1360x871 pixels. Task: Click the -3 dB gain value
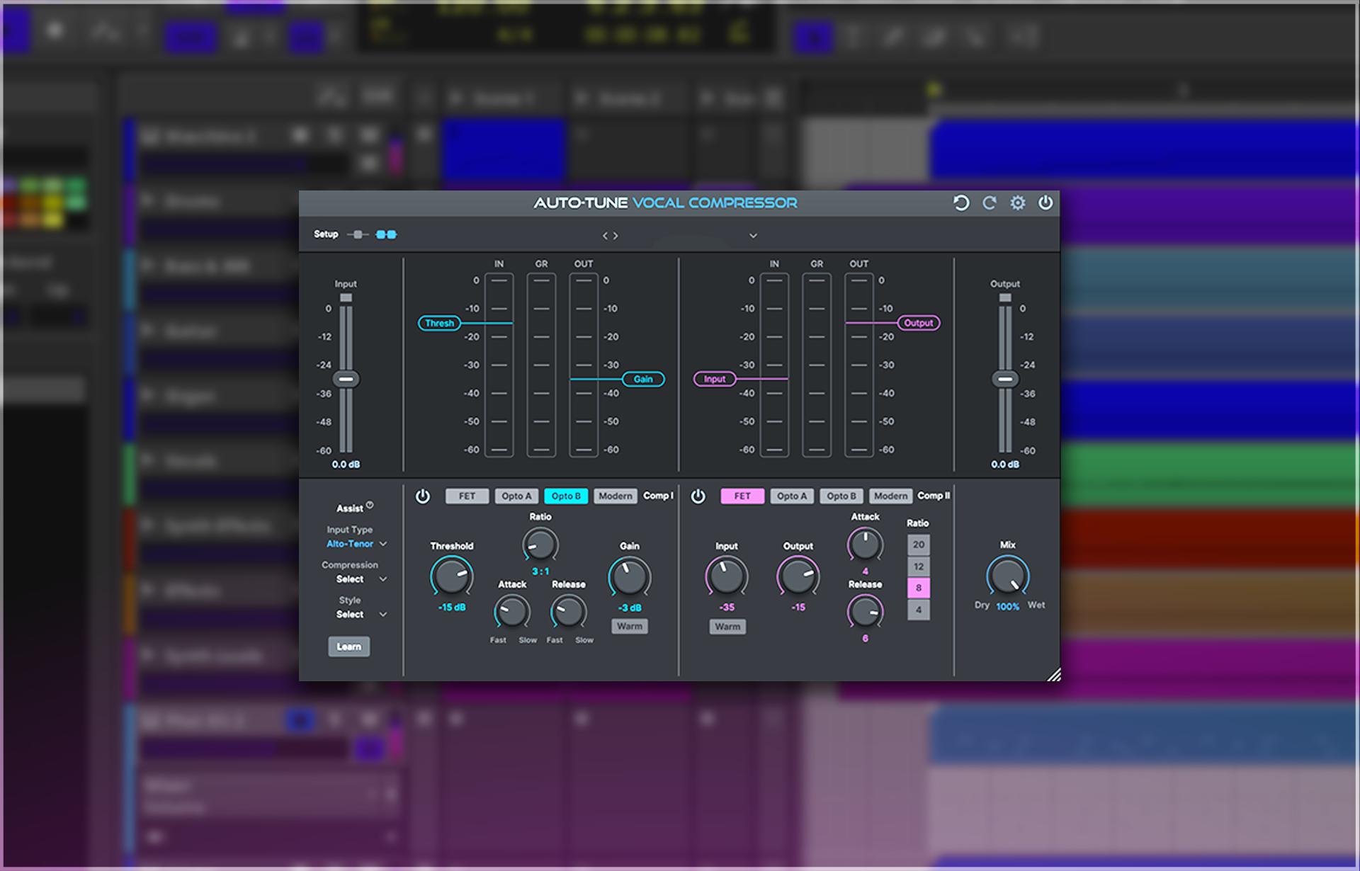point(630,608)
